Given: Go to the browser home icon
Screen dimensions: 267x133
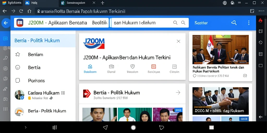Looking at the screenshot, I should [29, 11].
